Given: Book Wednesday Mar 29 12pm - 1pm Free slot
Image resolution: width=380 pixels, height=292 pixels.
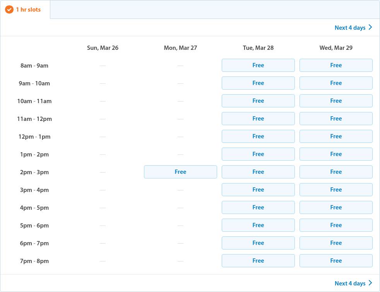Looking at the screenshot, I should 336,136.
